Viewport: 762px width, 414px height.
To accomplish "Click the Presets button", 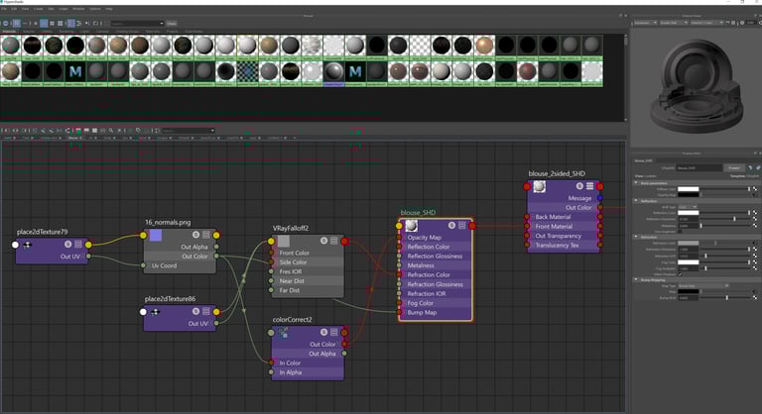I will point(734,168).
